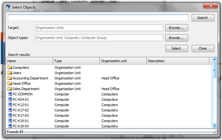Click the results list scrollbar thumb

[x=214, y=70]
